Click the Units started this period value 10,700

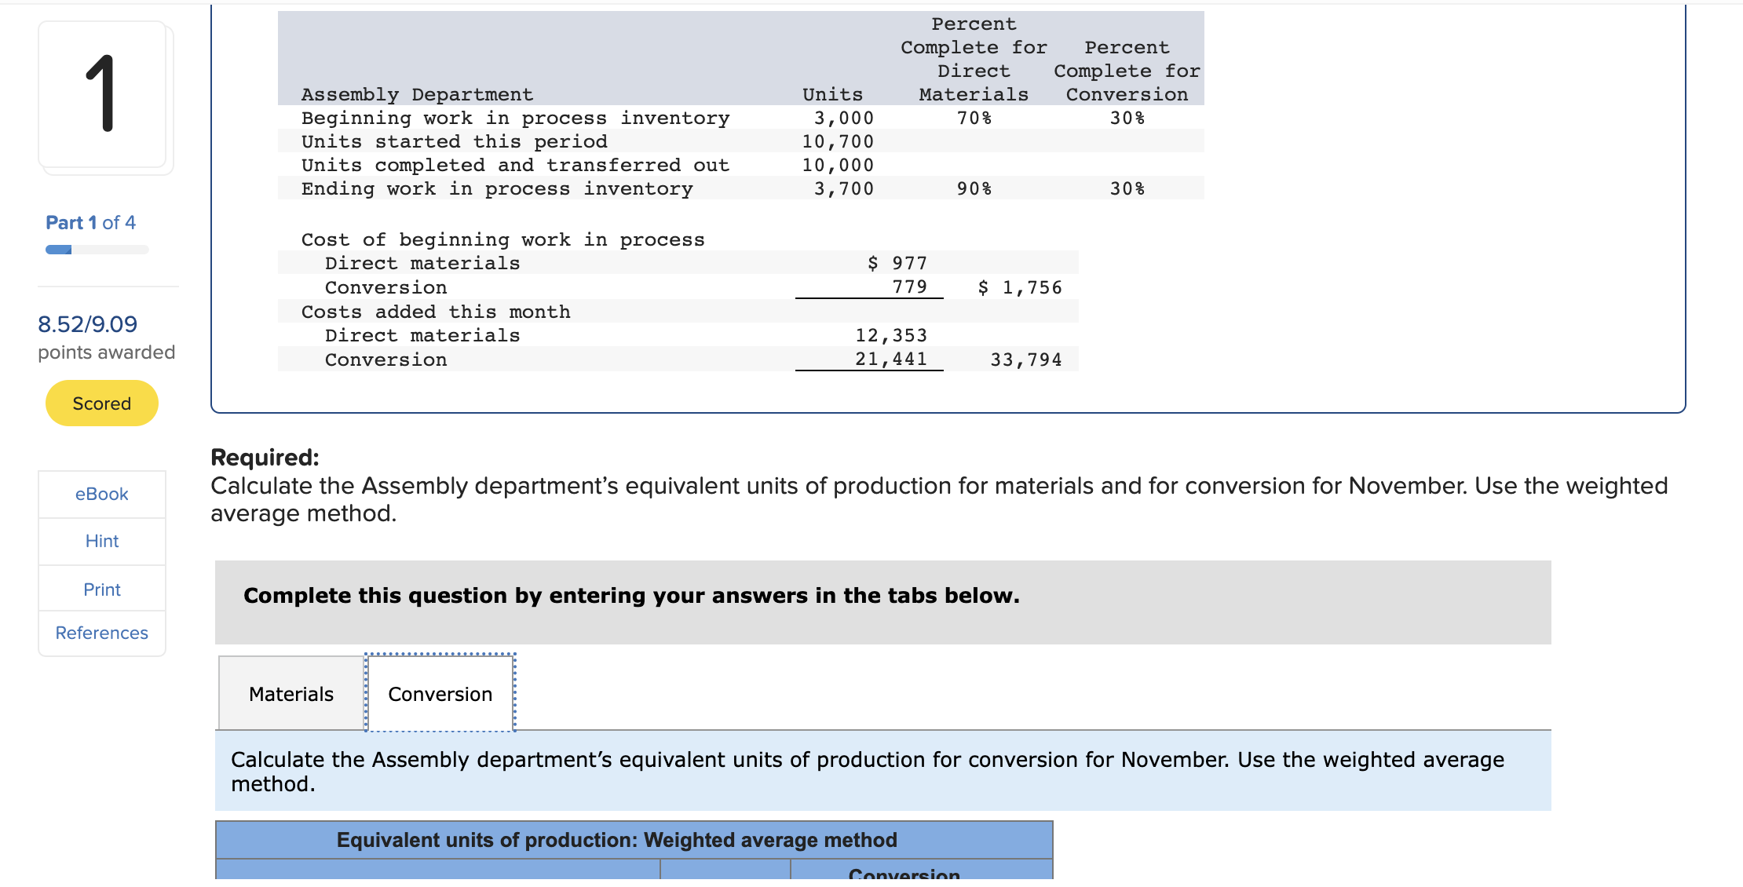pyautogui.click(x=838, y=141)
